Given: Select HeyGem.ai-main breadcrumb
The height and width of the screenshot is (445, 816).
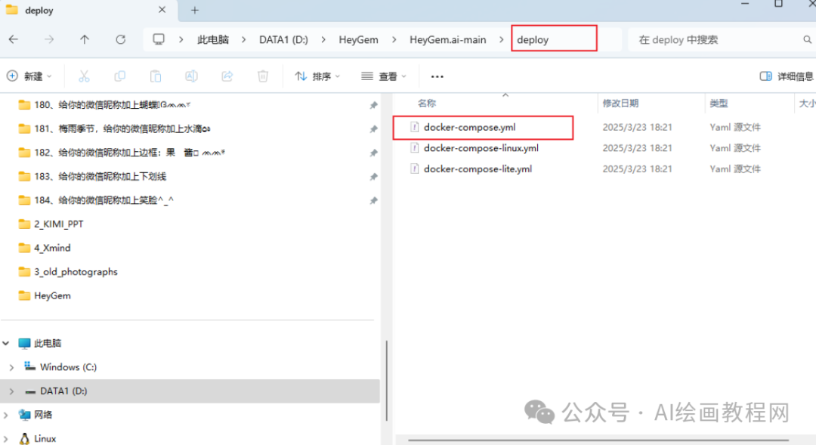Looking at the screenshot, I should point(447,39).
